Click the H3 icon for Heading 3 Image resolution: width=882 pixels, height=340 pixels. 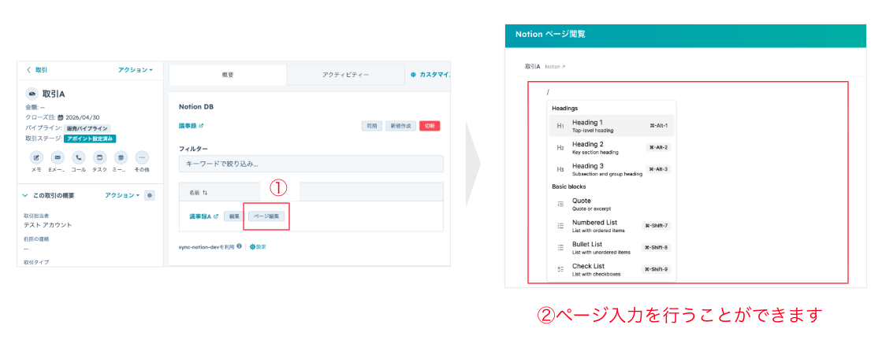click(x=560, y=169)
